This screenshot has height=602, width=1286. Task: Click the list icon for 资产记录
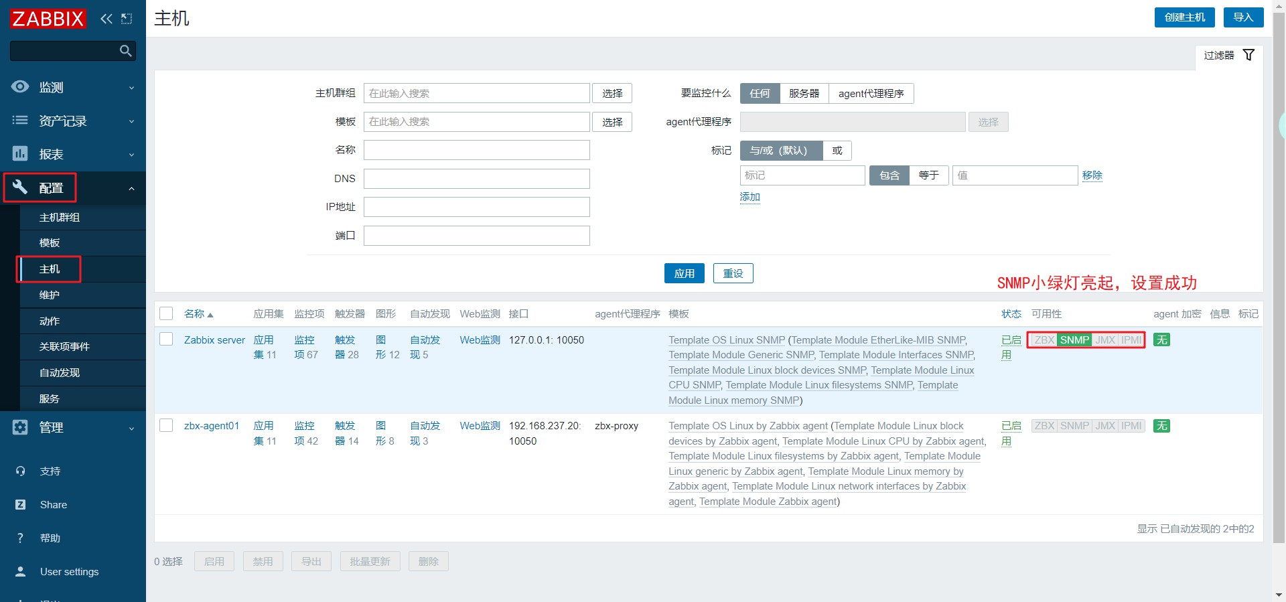[20, 121]
